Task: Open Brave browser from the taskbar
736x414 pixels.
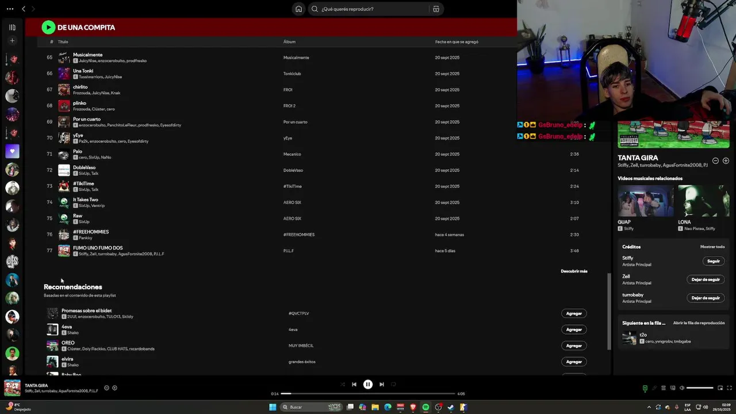Action: tap(413, 407)
